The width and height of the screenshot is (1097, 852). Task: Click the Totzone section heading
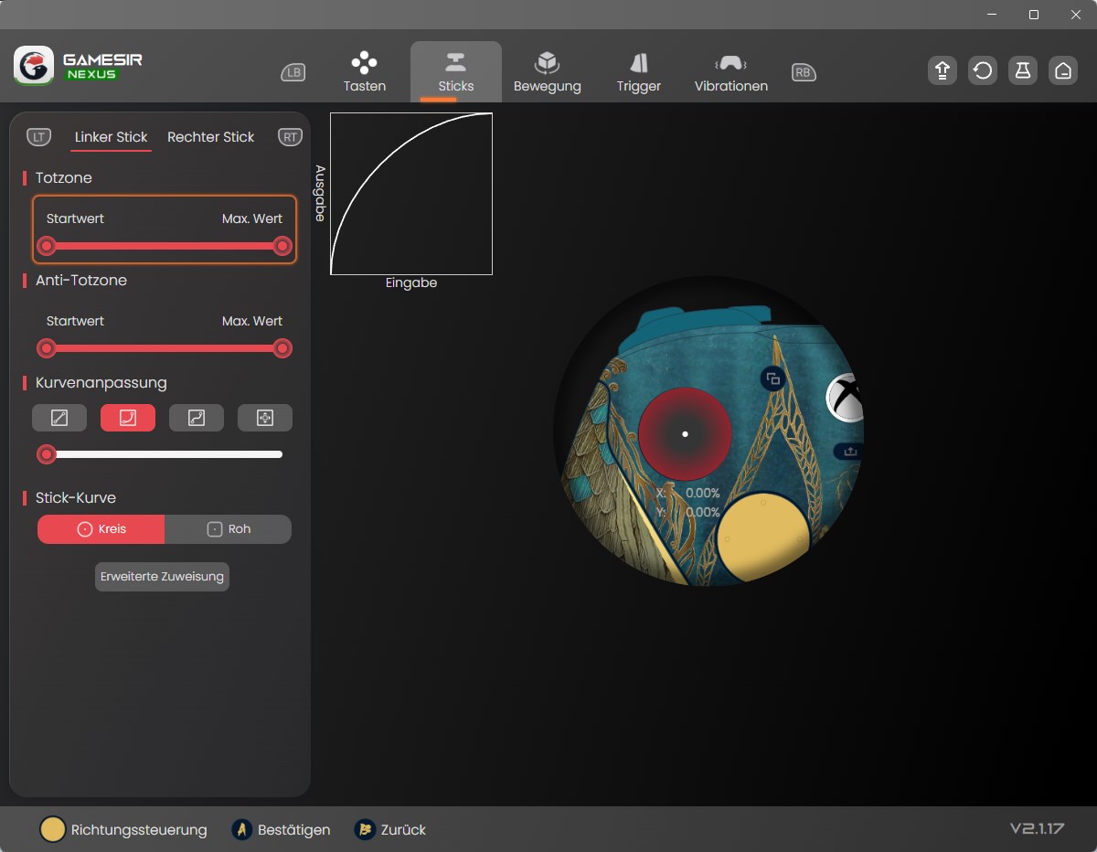coord(64,178)
